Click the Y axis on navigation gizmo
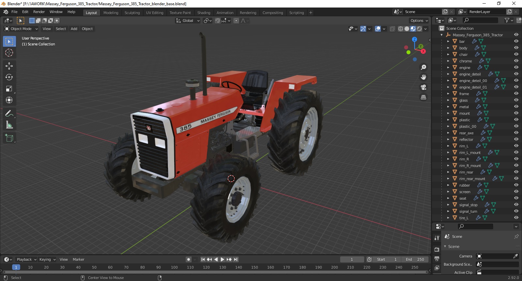 [x=421, y=46]
